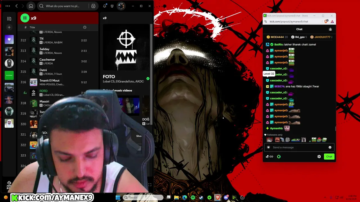Image resolution: width=360 pixels, height=202 pixels.
Task: Open Spotify from taskbar
Action: coord(193,198)
